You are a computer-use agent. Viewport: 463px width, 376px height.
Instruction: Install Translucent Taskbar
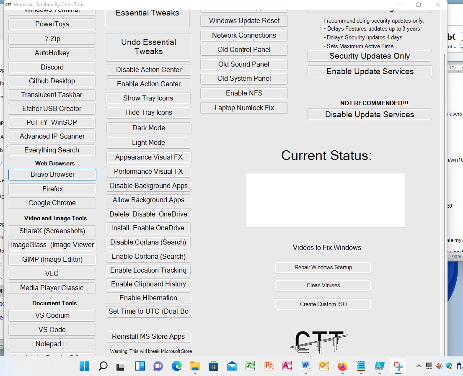(52, 95)
